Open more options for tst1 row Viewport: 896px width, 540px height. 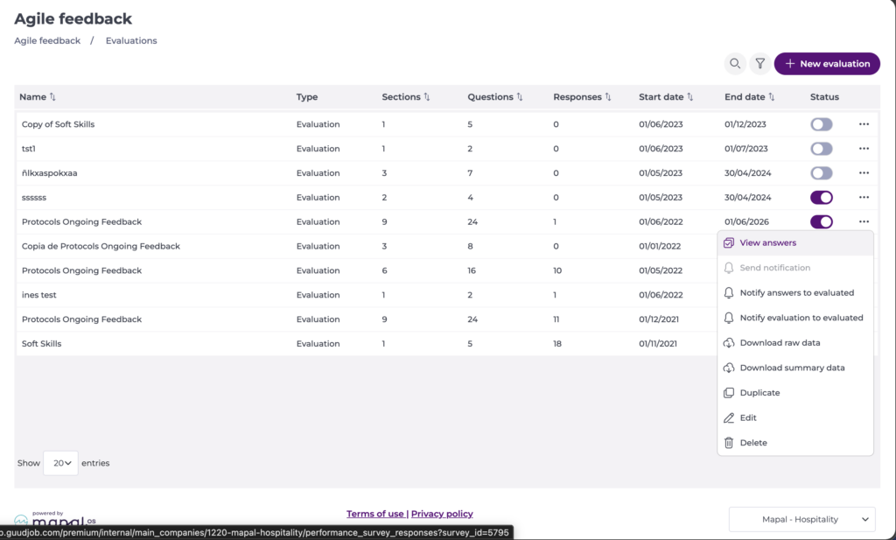(864, 149)
